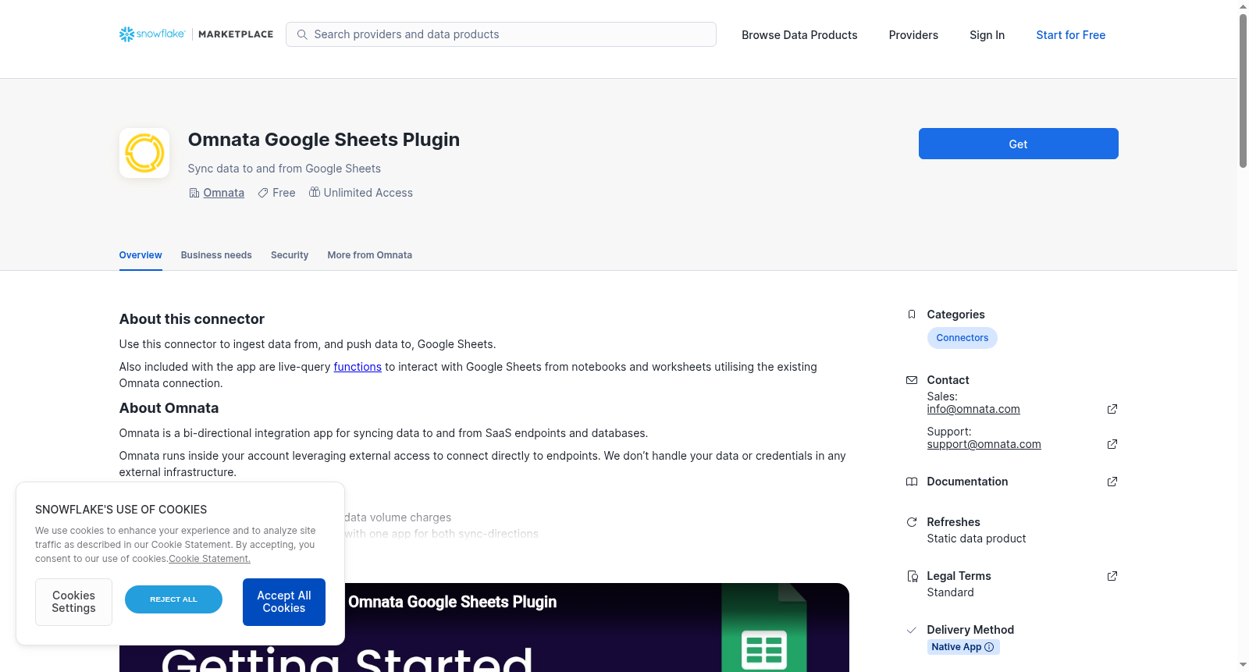Screen dimensions: 1249x672
Task: Click Start for Free
Action: [1071, 35]
